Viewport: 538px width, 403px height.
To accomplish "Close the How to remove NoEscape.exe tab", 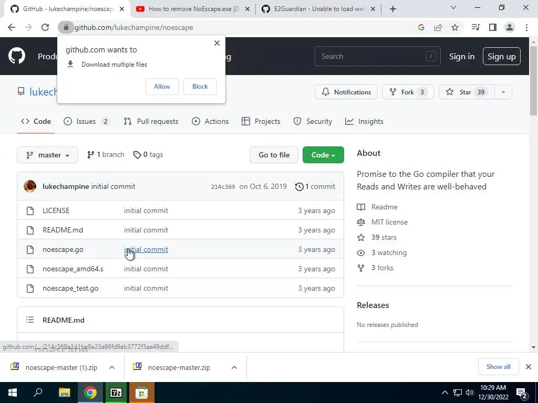I will pos(247,9).
